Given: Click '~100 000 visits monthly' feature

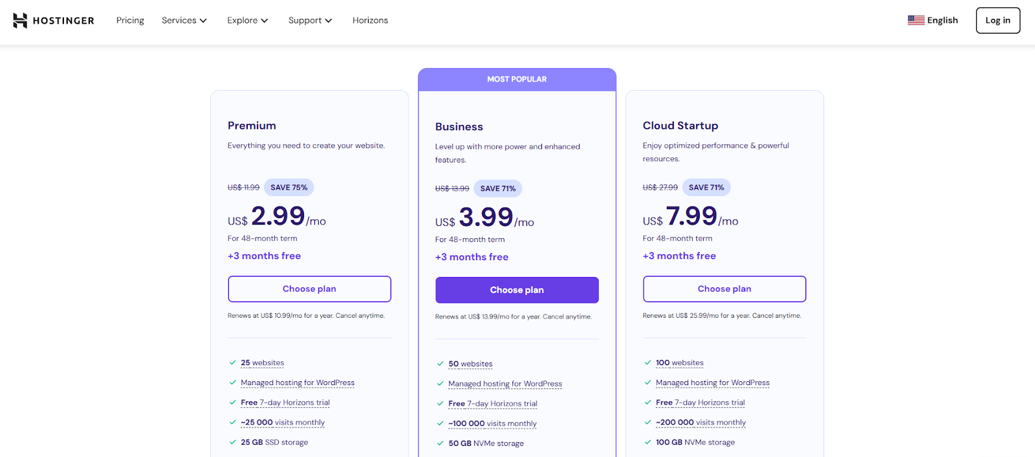Looking at the screenshot, I should (492, 424).
